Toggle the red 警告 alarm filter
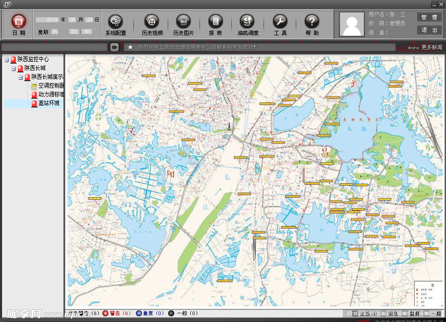Image resolution: width=446 pixels, height=322 pixels. click(105, 313)
